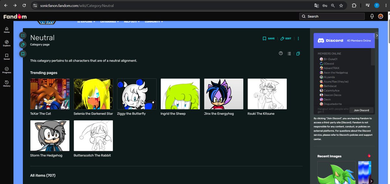Open the three-dot more actions menu
390x184 pixels.
coord(298,38)
